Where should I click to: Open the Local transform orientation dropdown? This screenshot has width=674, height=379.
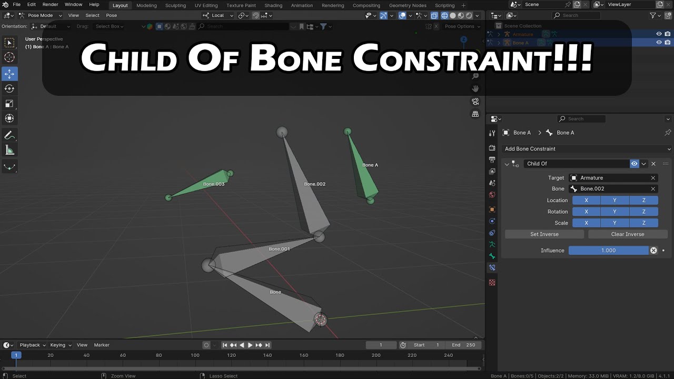tap(217, 16)
